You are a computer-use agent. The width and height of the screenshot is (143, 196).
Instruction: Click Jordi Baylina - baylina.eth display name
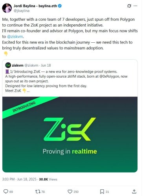[x=35, y=6]
